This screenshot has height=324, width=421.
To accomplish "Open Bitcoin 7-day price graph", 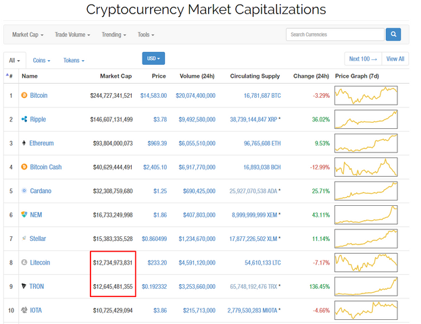I will [366, 95].
